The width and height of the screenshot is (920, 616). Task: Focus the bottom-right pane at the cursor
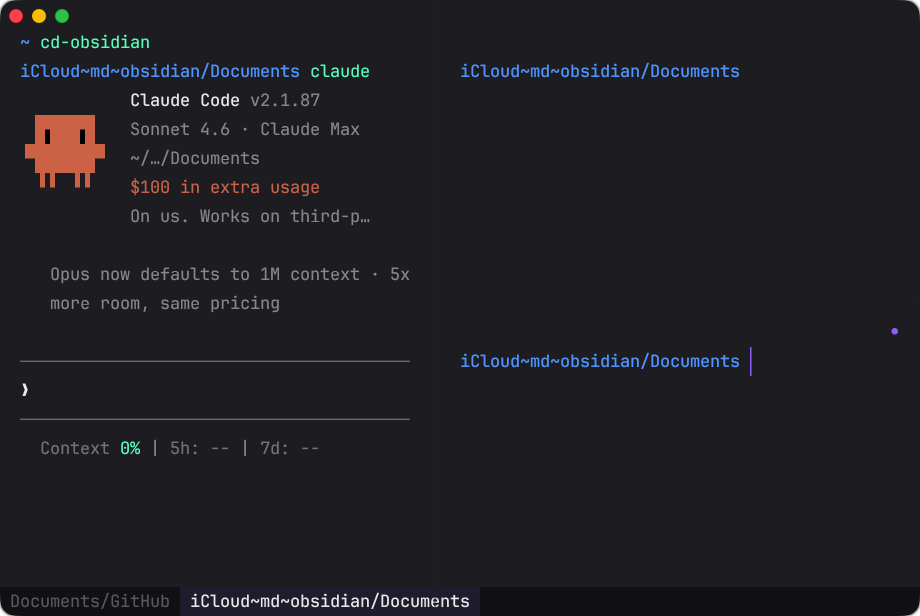pyautogui.click(x=750, y=361)
